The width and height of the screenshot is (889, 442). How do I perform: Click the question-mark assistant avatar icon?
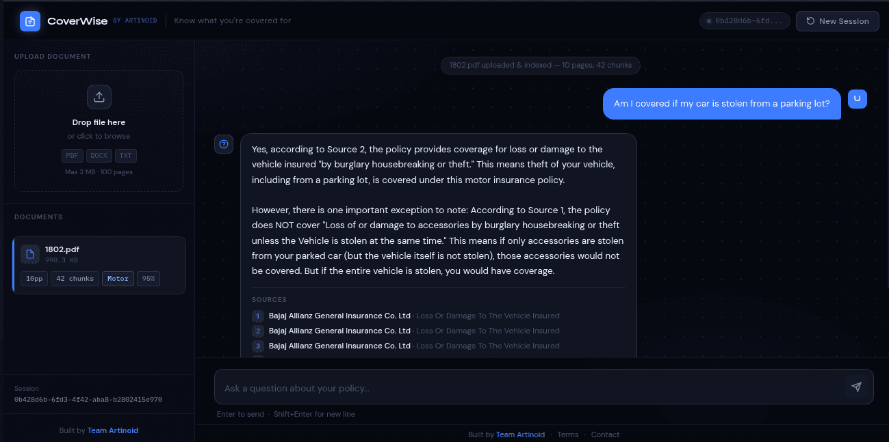(224, 143)
